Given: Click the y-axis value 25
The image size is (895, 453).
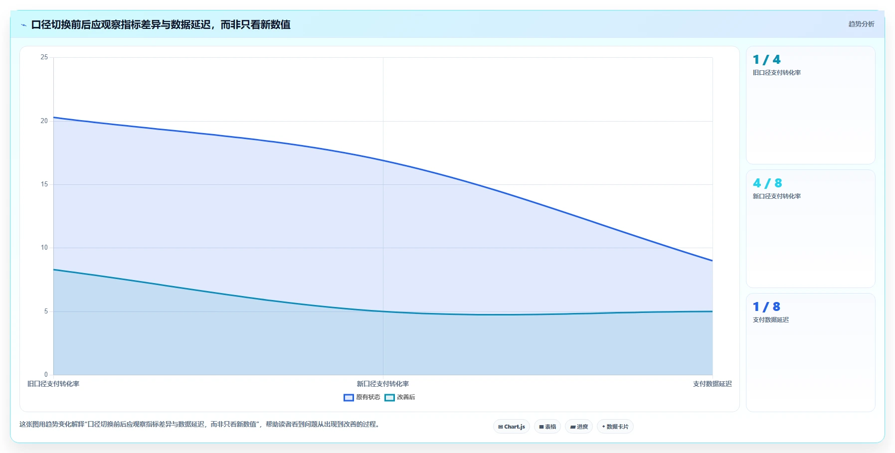Looking at the screenshot, I should pos(44,57).
